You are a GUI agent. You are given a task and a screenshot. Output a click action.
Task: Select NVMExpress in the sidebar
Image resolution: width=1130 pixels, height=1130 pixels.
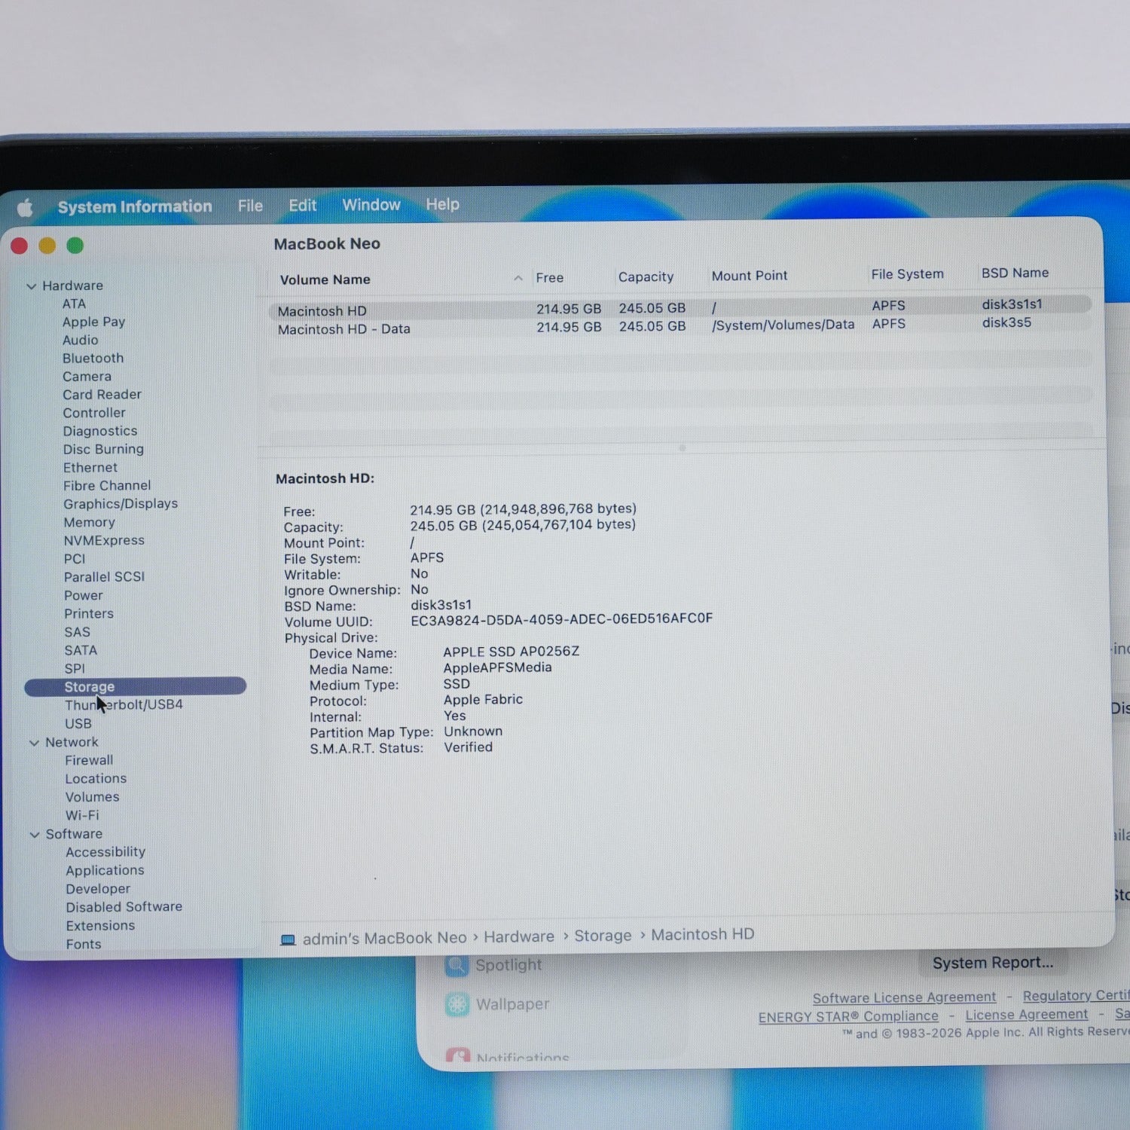[104, 540]
